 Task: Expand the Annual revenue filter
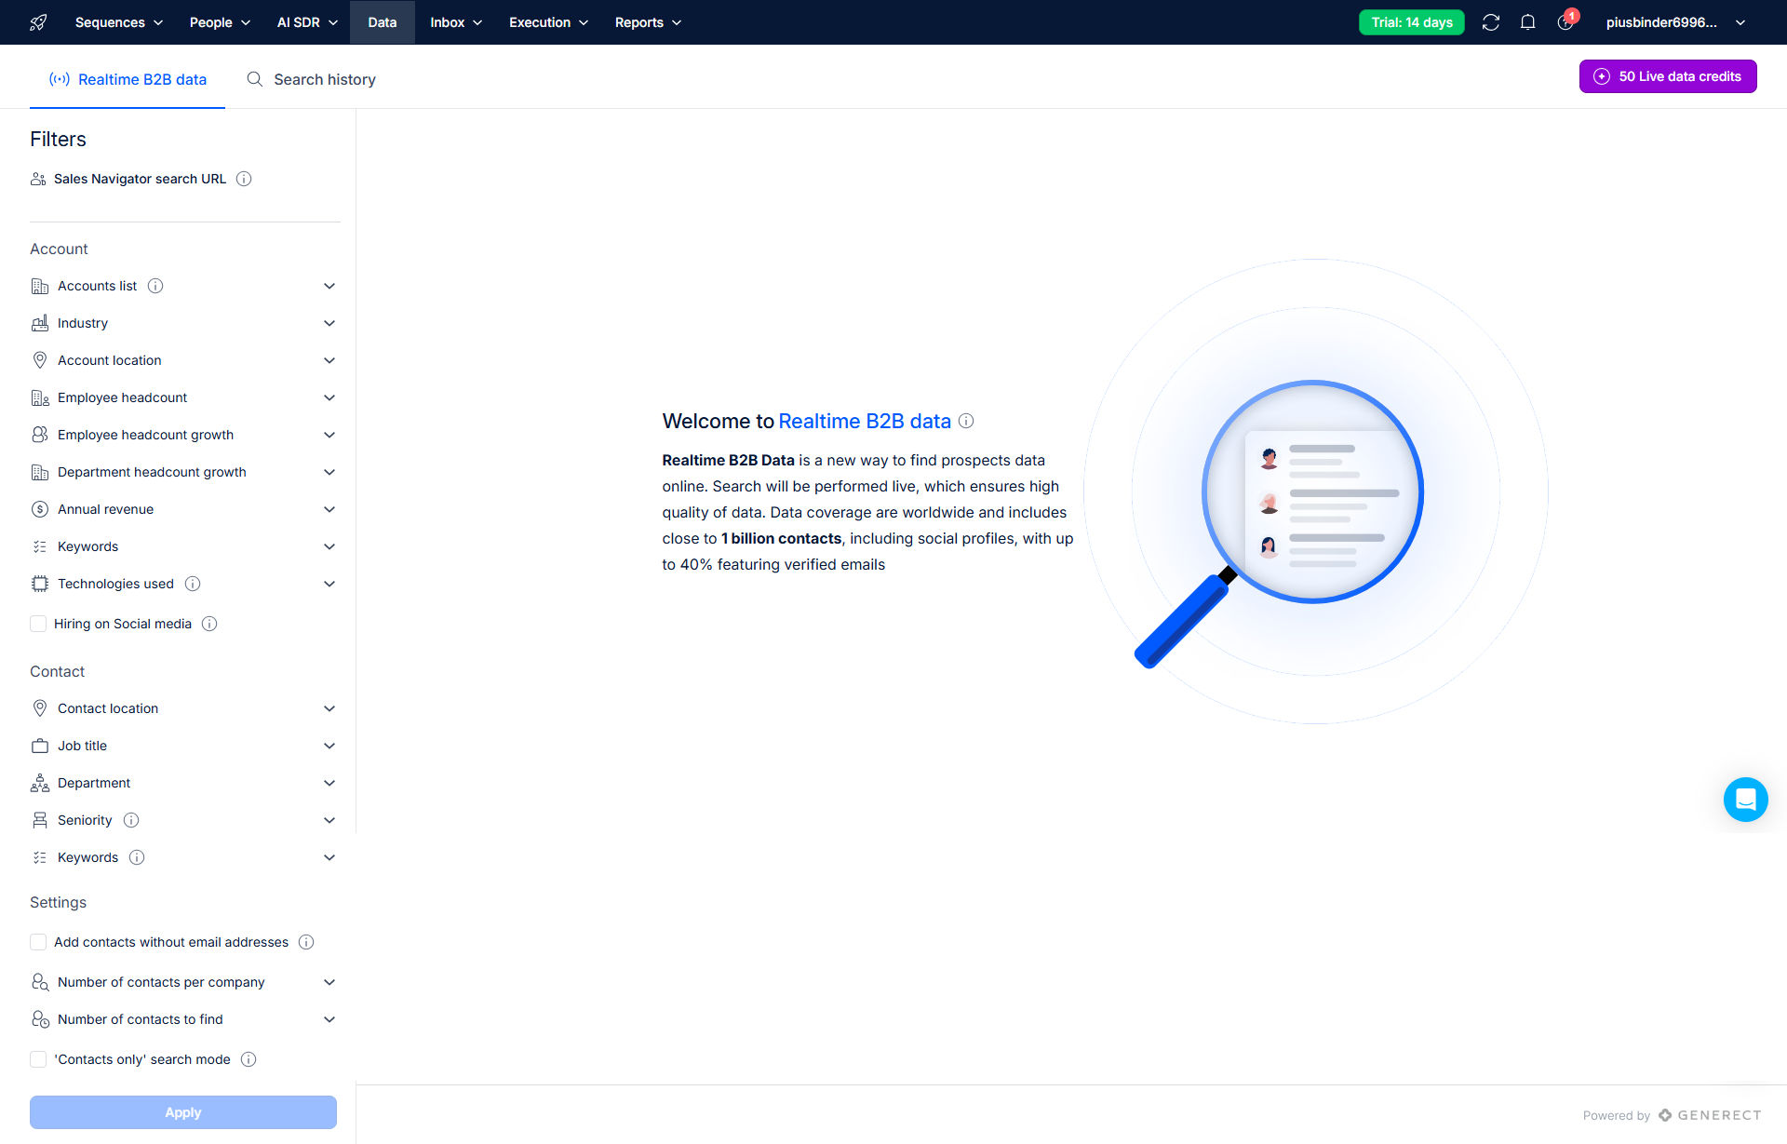pyautogui.click(x=329, y=509)
